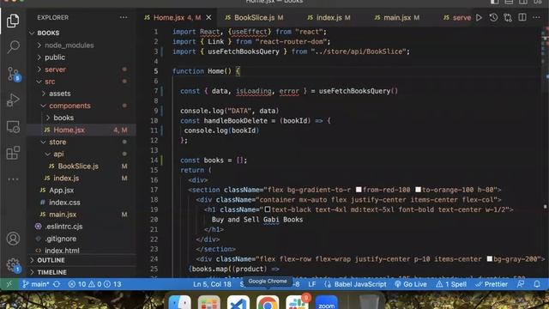
Task: Collapse the store folder
Action: (x=57, y=142)
